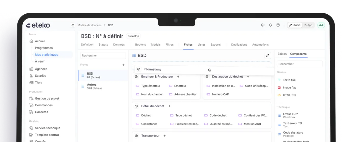Image resolution: width=346 pixels, height=142 pixels.
Task: Switch to App mode
Action: [308, 25]
